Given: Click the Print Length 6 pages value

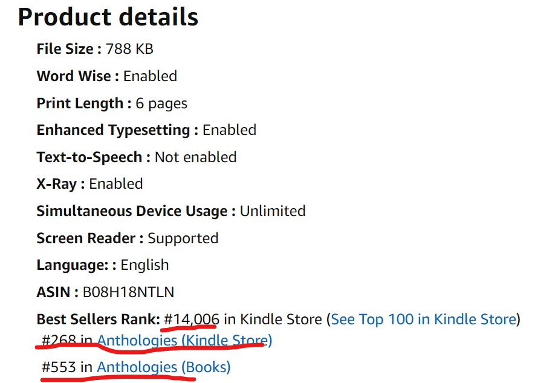Looking at the screenshot, I should [x=161, y=103].
